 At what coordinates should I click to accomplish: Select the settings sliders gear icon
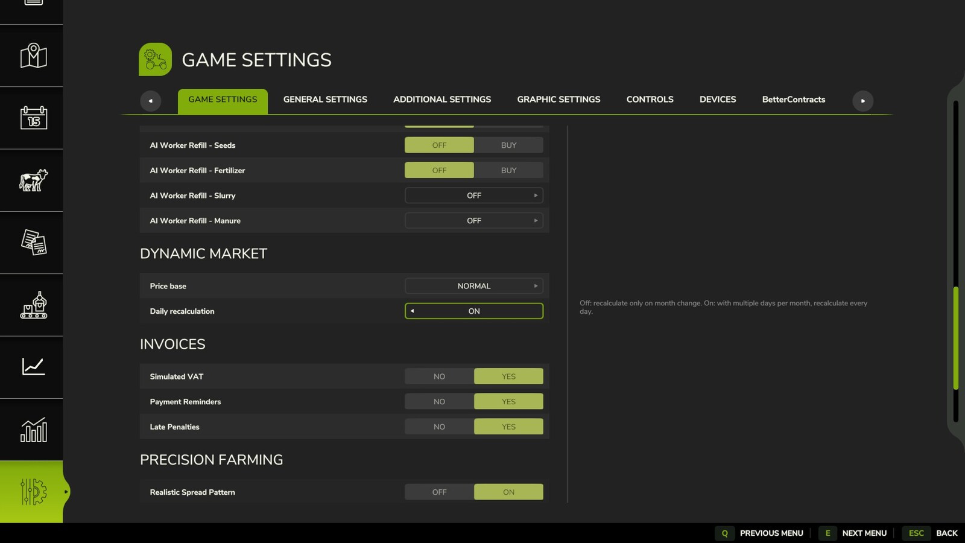pos(33,492)
